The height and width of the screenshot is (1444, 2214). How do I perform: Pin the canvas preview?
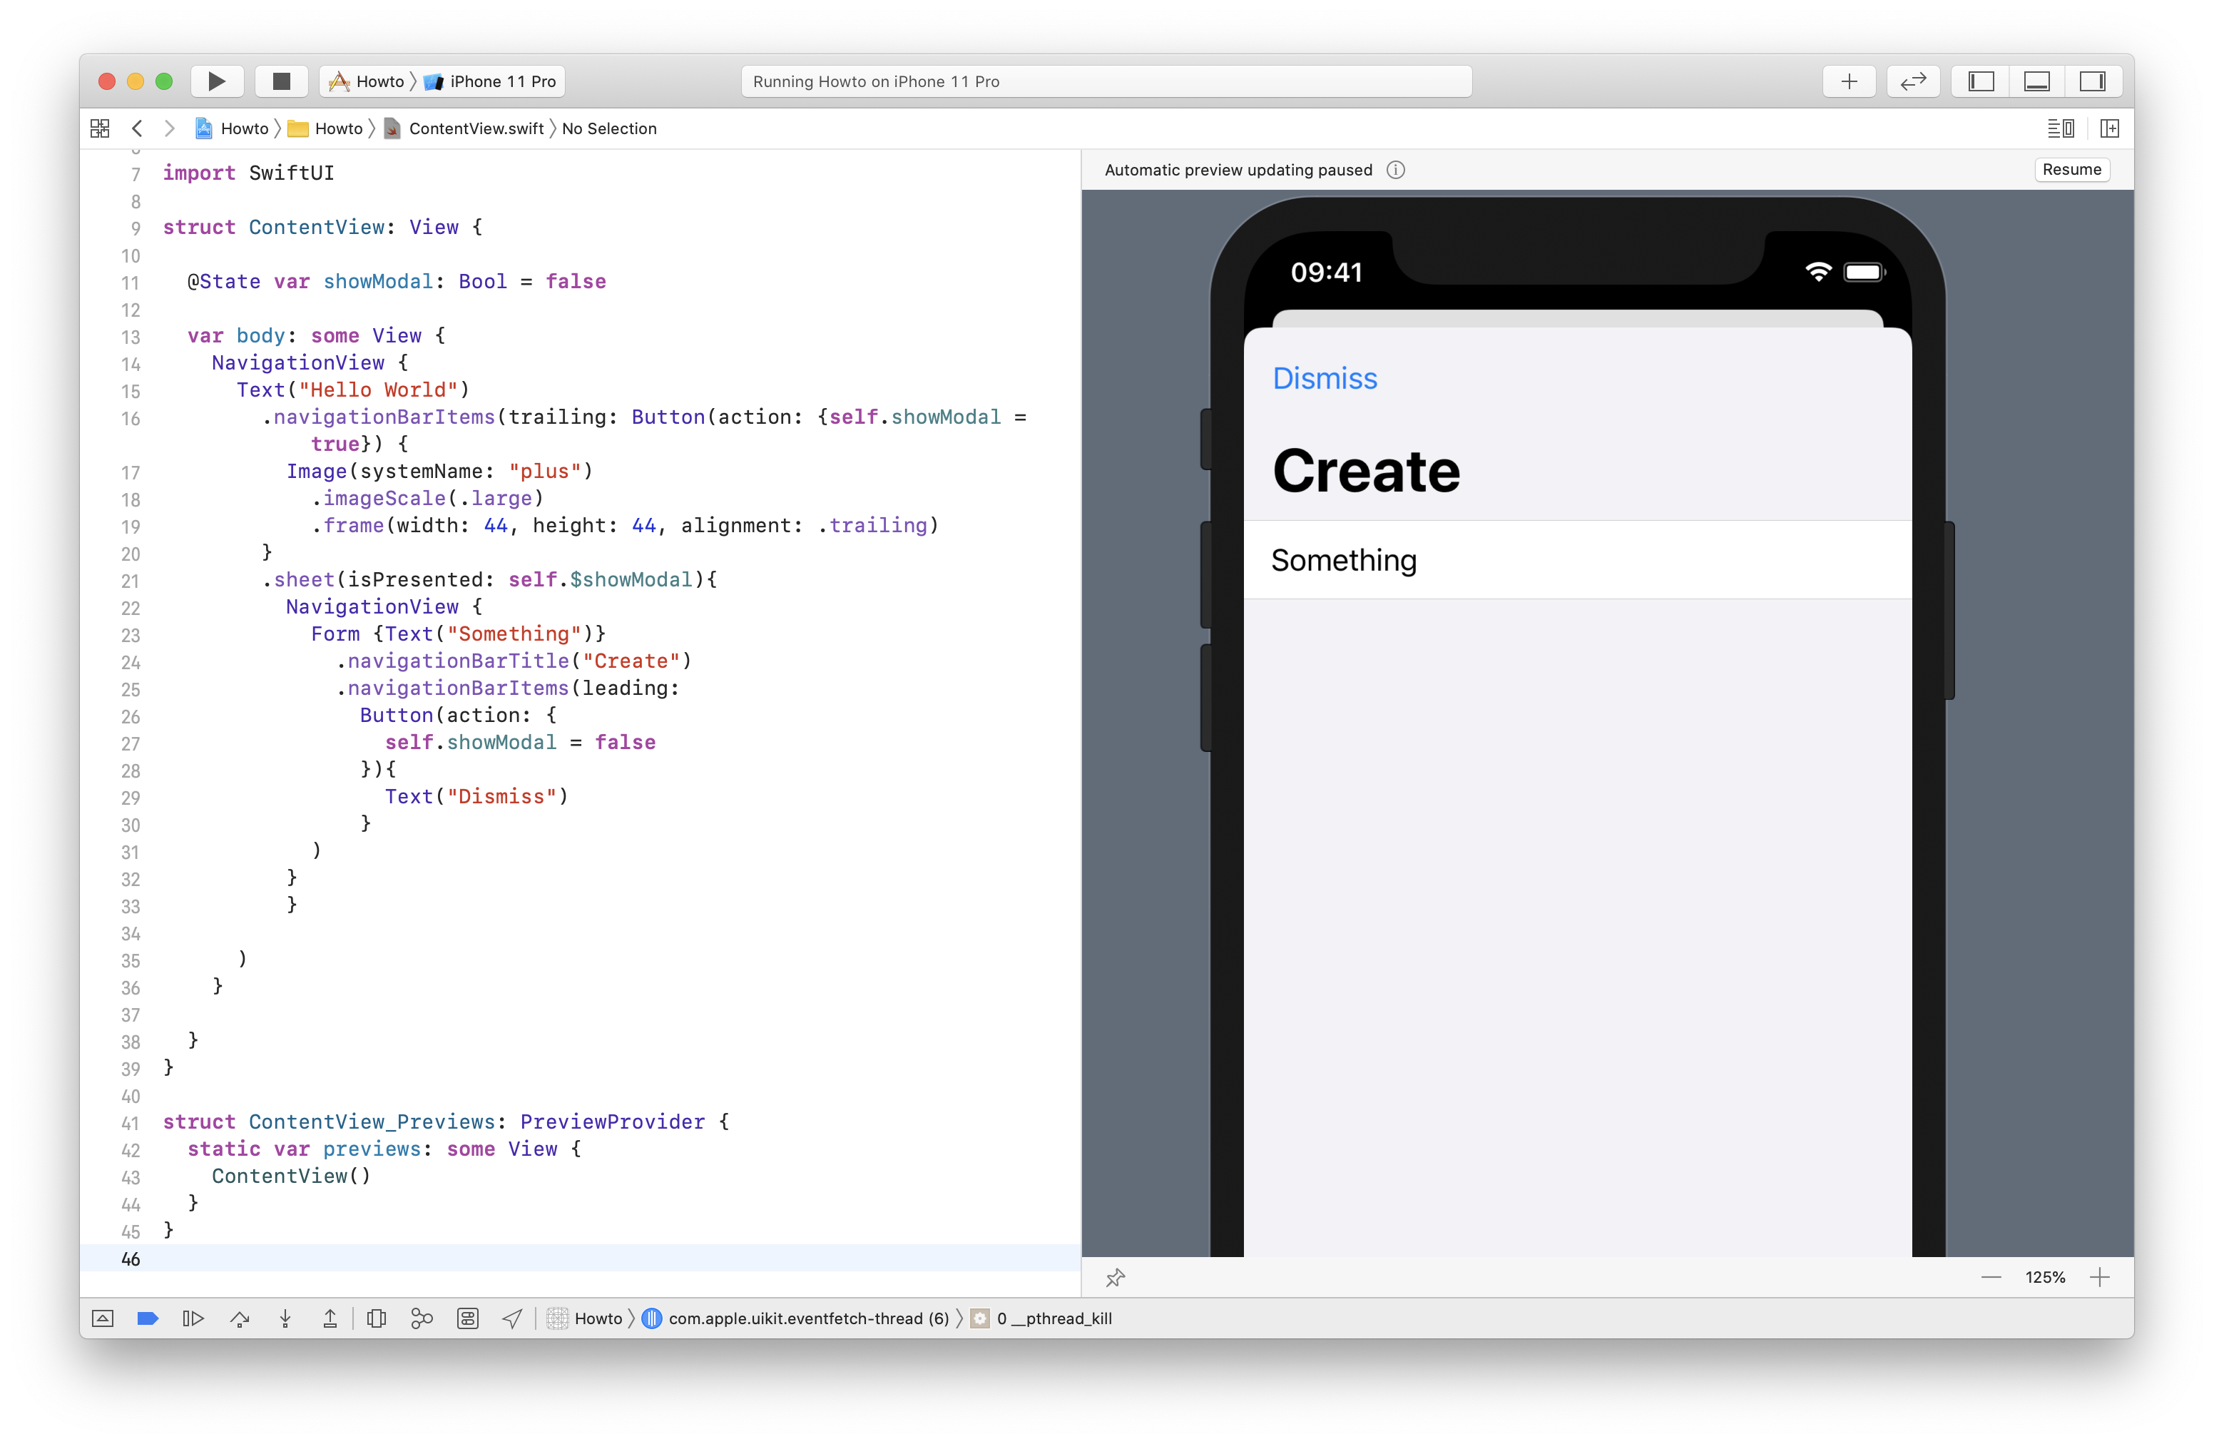click(1116, 1278)
